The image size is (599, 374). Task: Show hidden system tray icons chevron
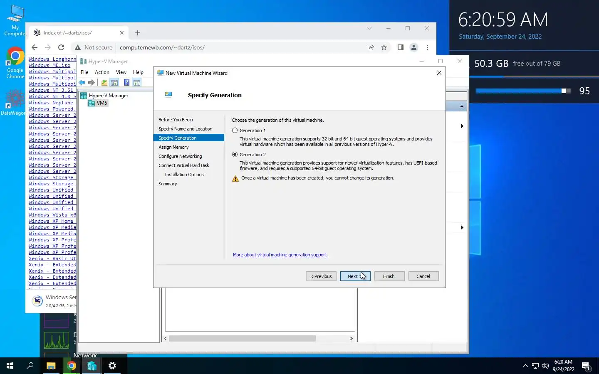tap(525, 366)
